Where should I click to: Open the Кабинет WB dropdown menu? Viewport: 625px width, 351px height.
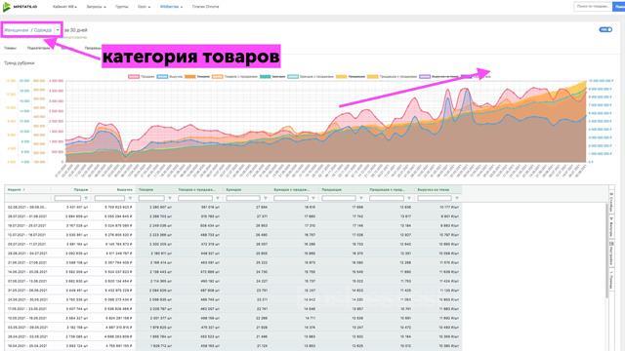tap(64, 7)
